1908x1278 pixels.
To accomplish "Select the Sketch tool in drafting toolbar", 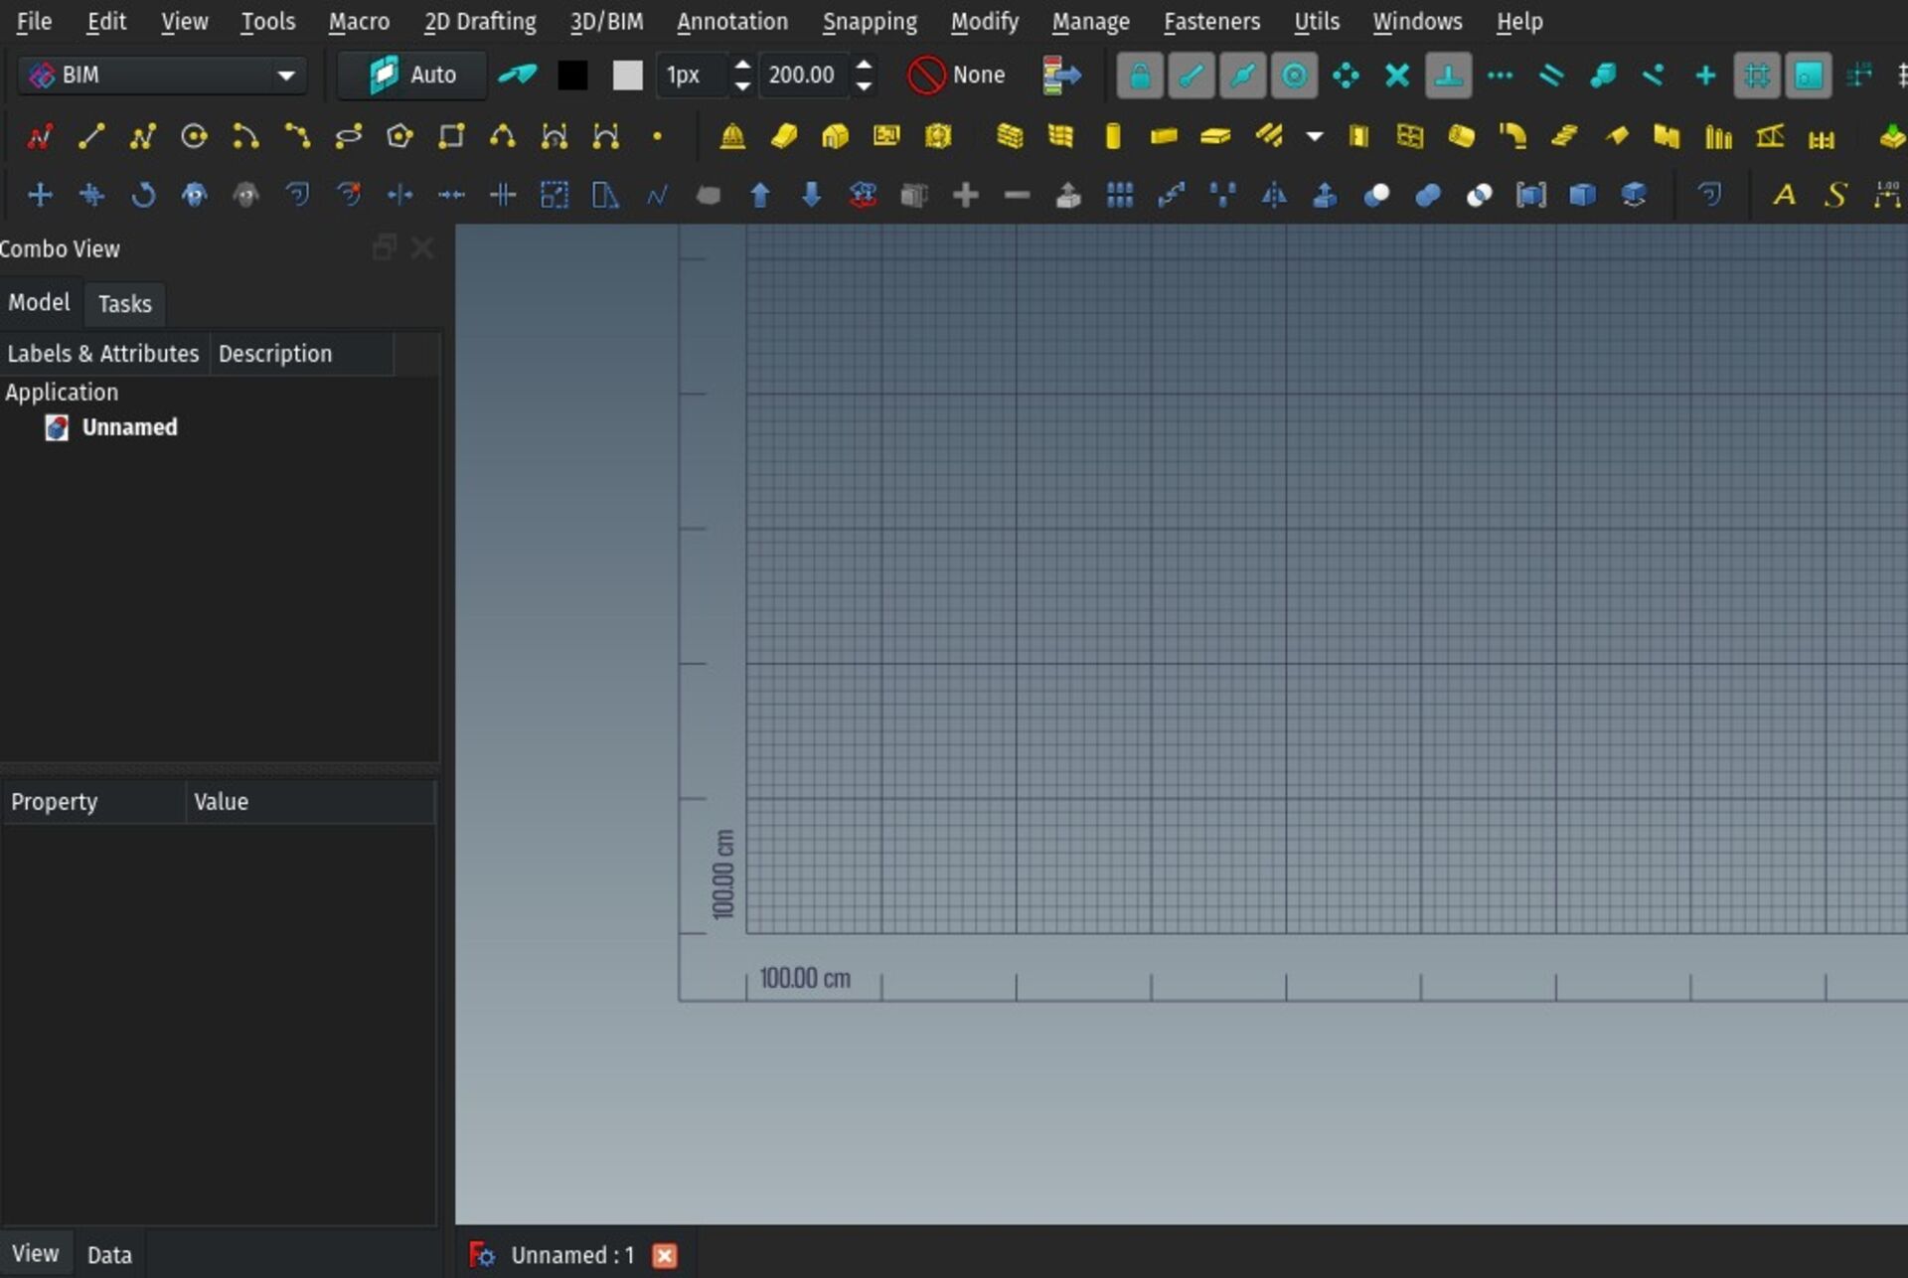I will [40, 136].
